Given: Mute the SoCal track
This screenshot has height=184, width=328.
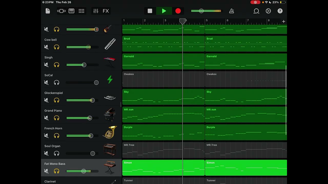Looking at the screenshot, I should [x=46, y=83].
